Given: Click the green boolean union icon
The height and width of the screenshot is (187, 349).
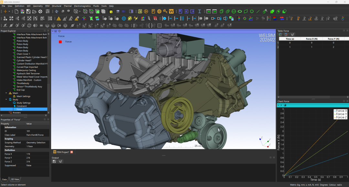Looking at the screenshot, I should [272, 11].
